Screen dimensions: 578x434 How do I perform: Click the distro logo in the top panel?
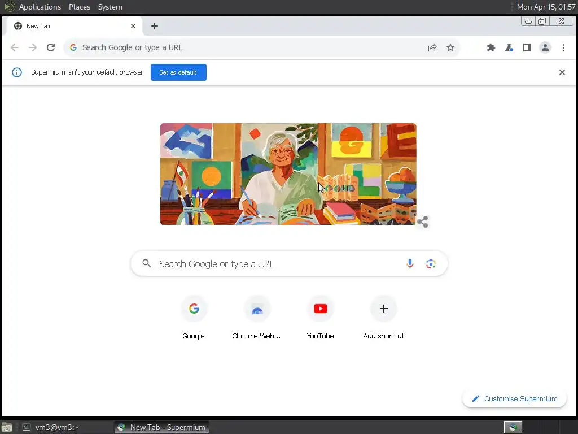click(x=9, y=7)
